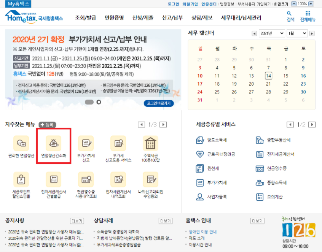Open the 민원증명 menu
The image size is (322, 252).
[x=114, y=18]
